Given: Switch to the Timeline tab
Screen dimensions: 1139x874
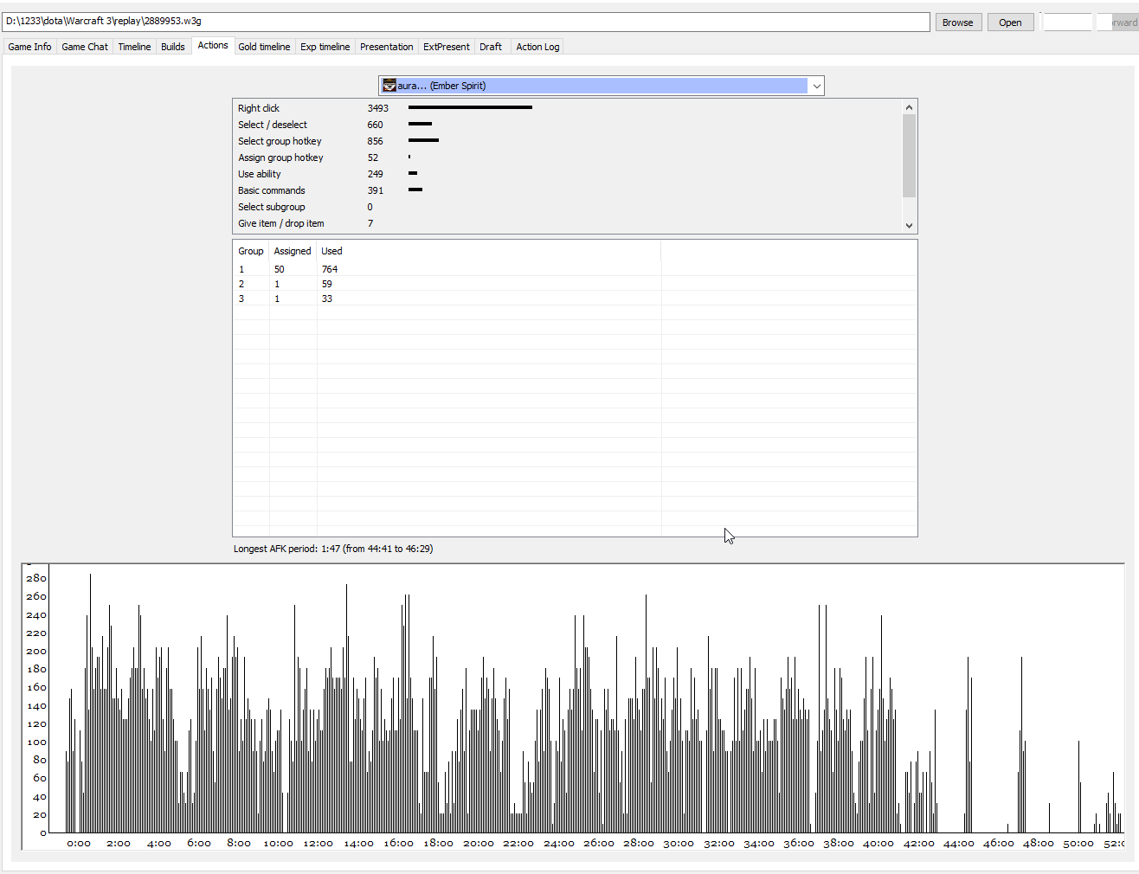Looking at the screenshot, I should (x=134, y=47).
